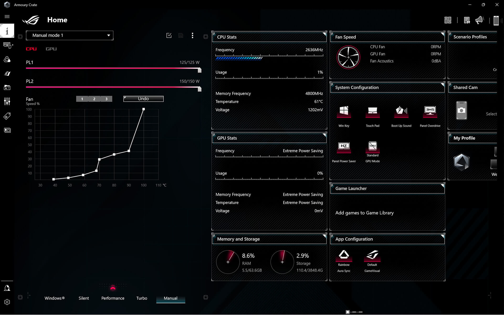Switch to GPU tab in performance settings
504x315 pixels.
coord(51,49)
